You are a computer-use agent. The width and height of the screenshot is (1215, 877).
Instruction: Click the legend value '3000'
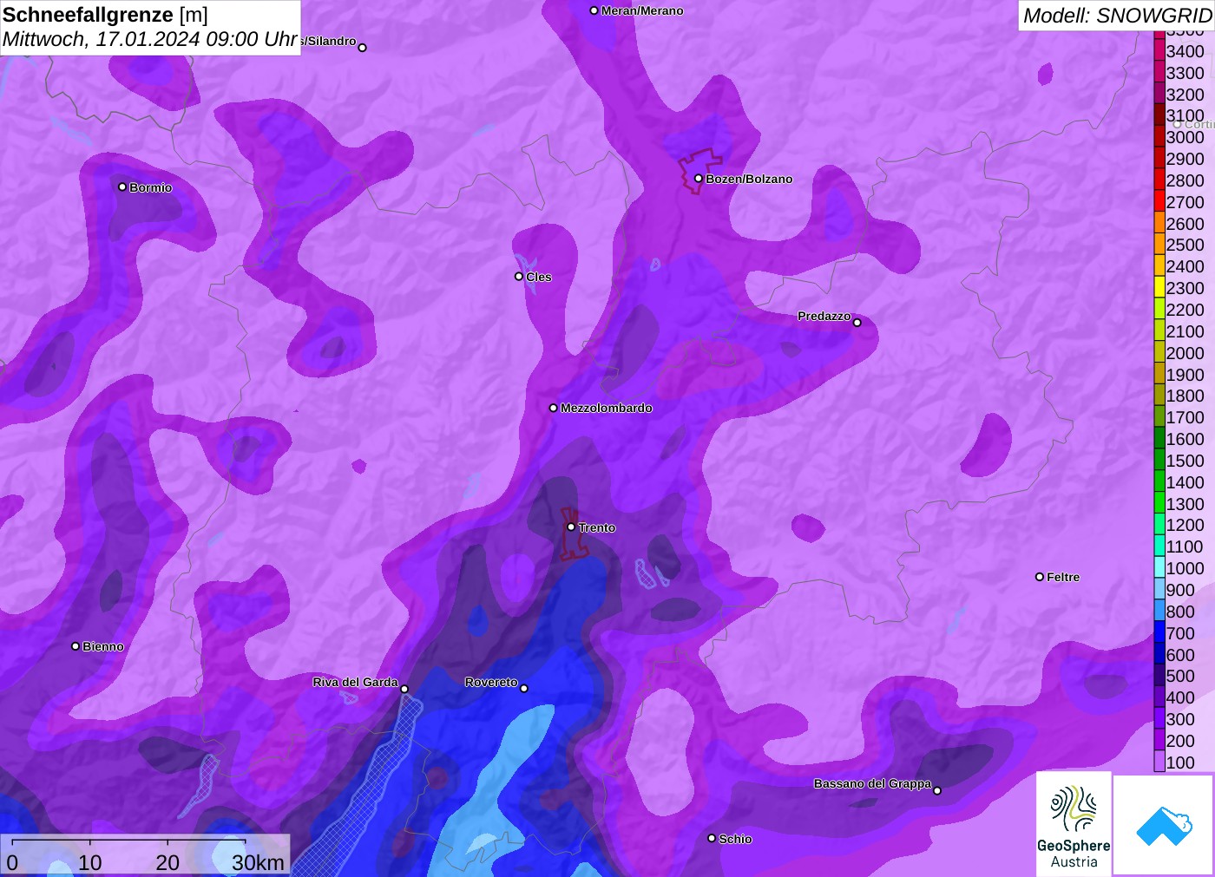[x=1185, y=137]
